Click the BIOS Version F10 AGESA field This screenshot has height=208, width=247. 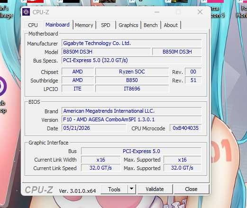131,119
